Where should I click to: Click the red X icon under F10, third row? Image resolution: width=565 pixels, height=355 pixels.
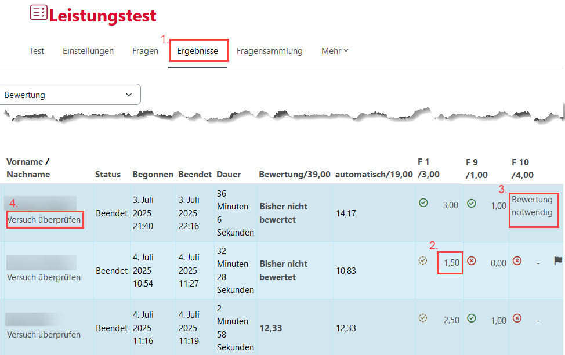point(517,318)
